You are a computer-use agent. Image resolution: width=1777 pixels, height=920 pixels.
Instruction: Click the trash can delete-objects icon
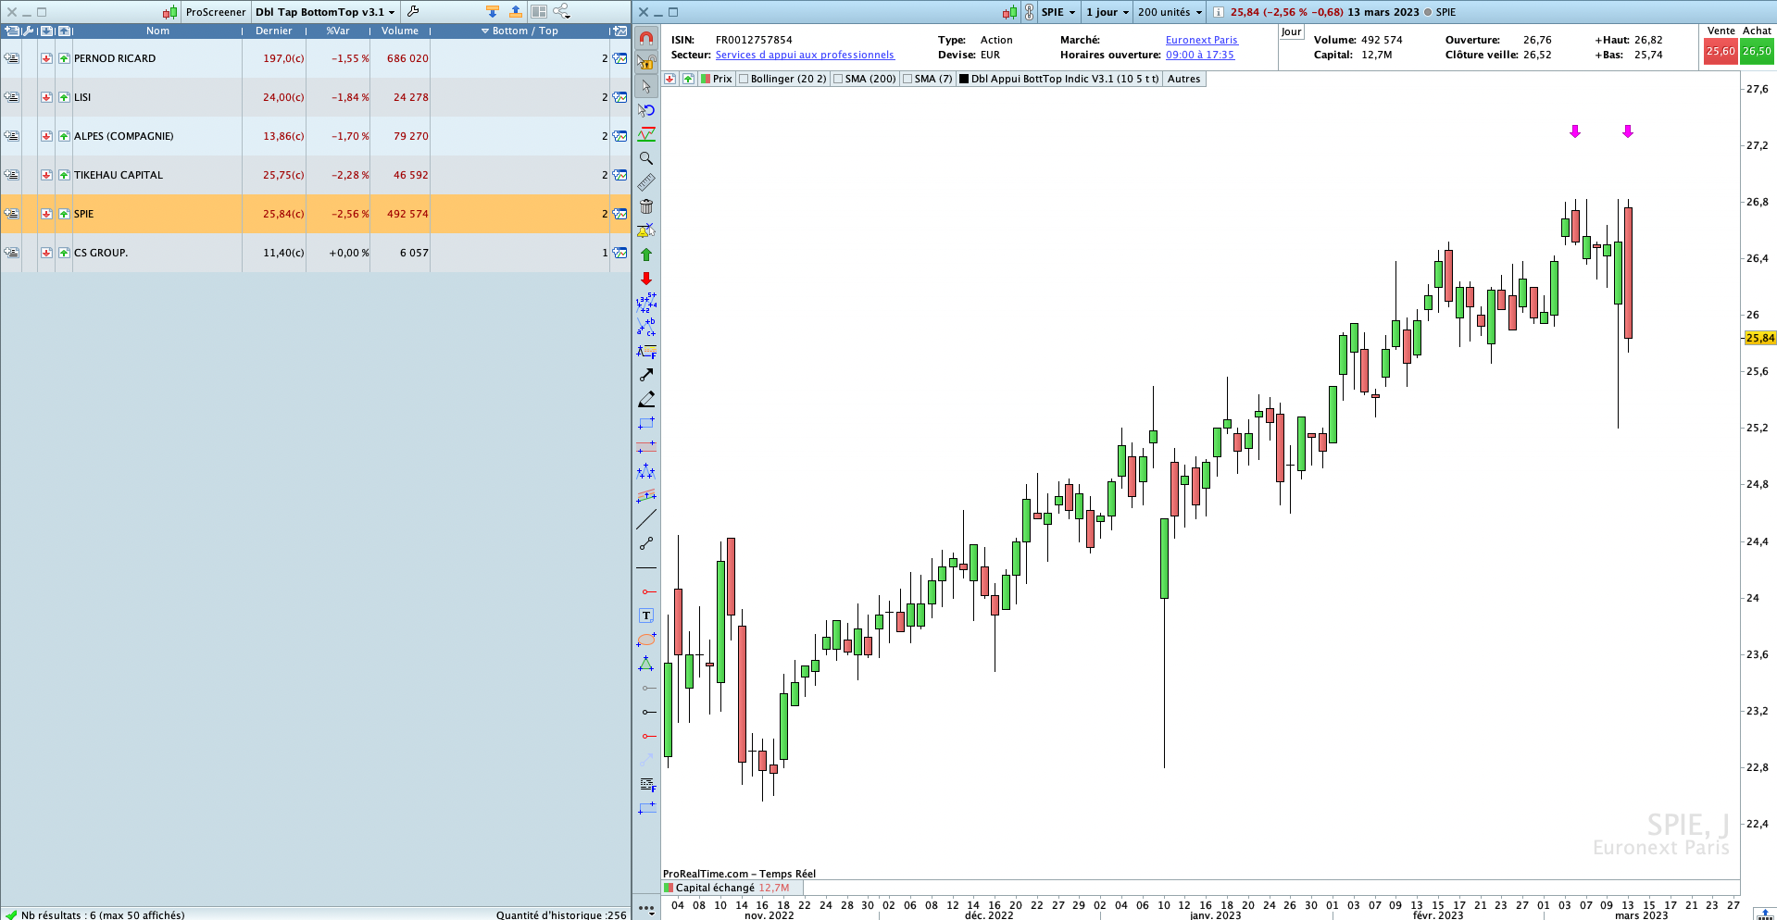click(x=646, y=206)
